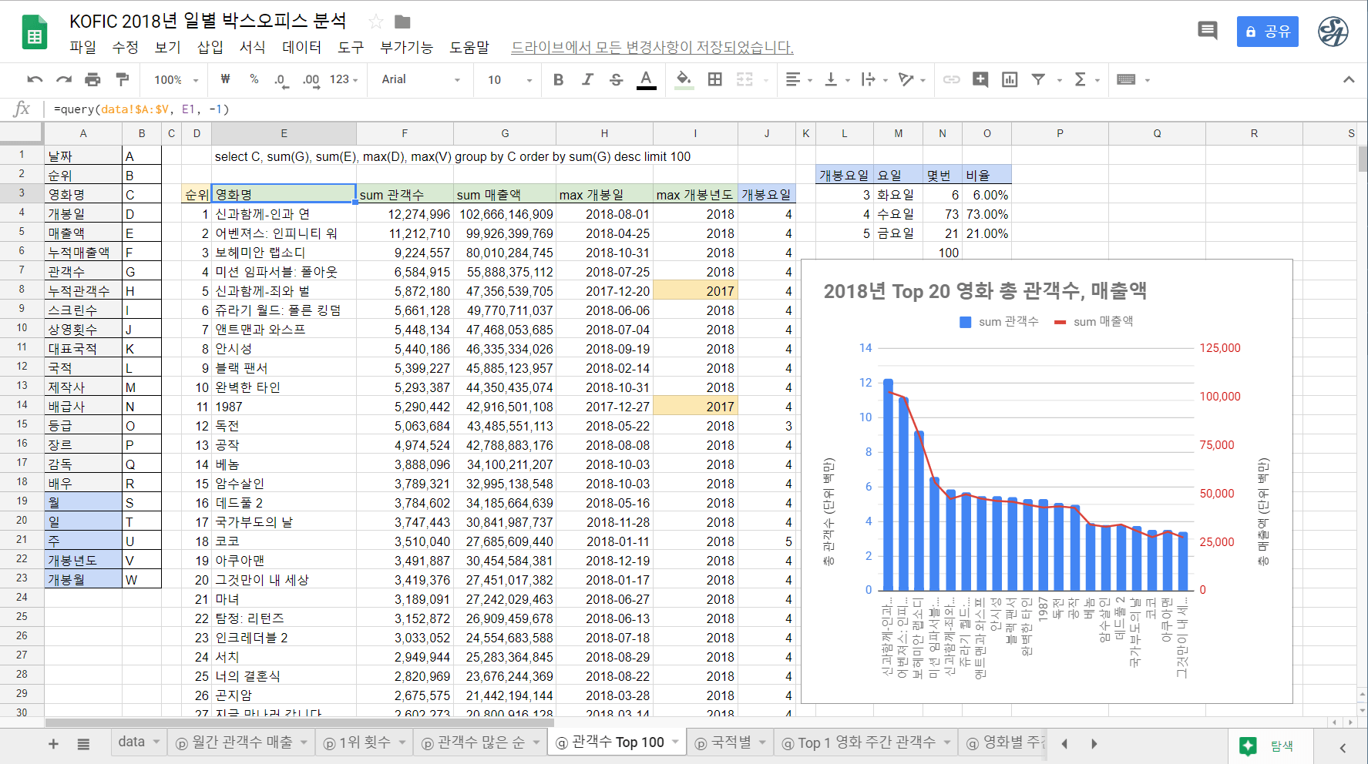Toggle italic formatting
Image resolution: width=1368 pixels, height=764 pixels.
(587, 79)
